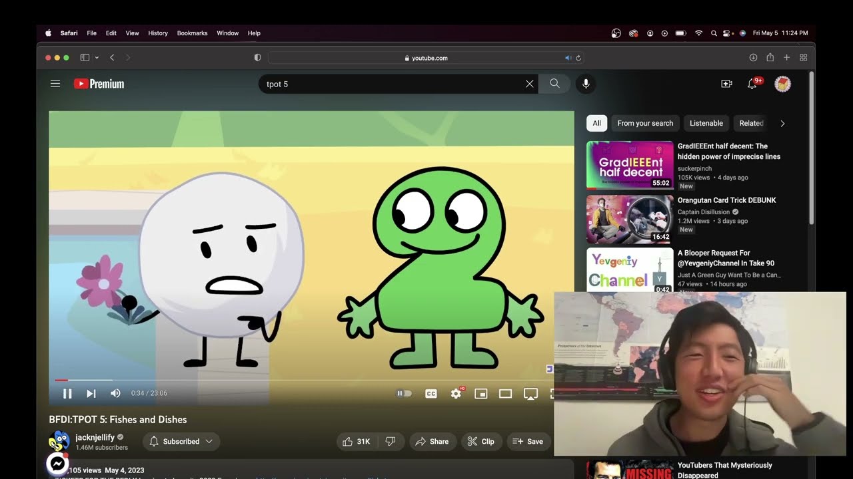Open Apple menu

click(48, 33)
